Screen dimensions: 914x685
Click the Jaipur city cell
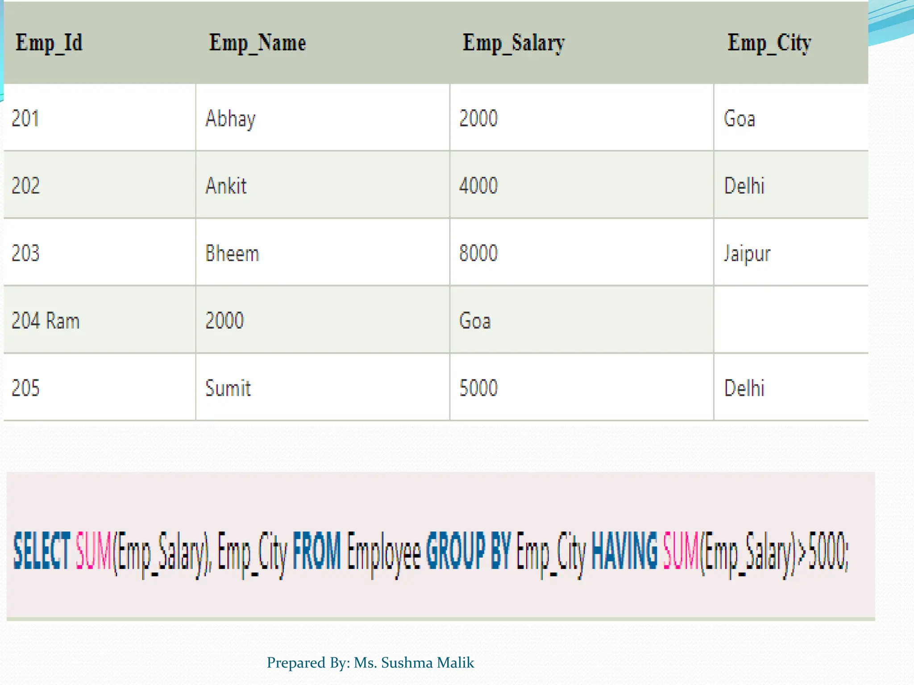click(x=747, y=253)
